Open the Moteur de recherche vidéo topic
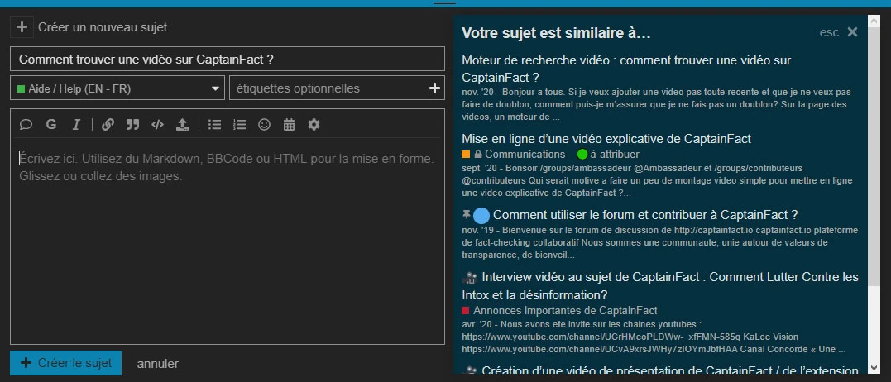The height and width of the screenshot is (382, 891). tap(626, 68)
